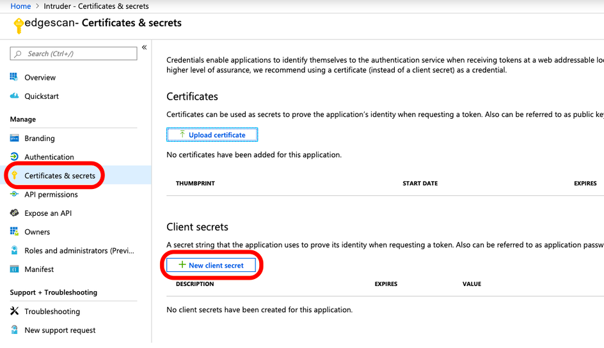Click client secrets EXPIRES column header
604x348 pixels.
386,284
